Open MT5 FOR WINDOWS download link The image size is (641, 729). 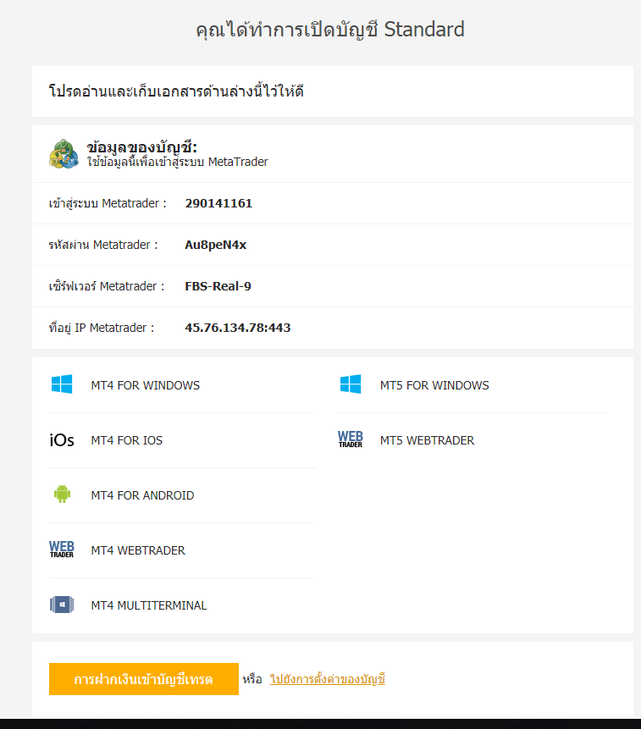point(434,385)
